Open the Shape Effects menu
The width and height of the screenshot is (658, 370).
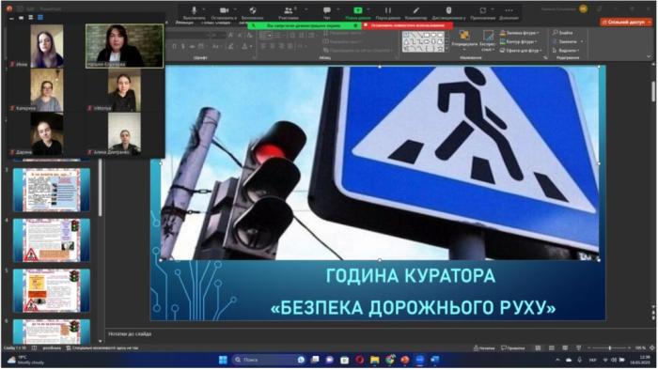point(521,51)
